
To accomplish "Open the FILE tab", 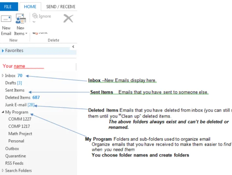I will click(9, 7).
